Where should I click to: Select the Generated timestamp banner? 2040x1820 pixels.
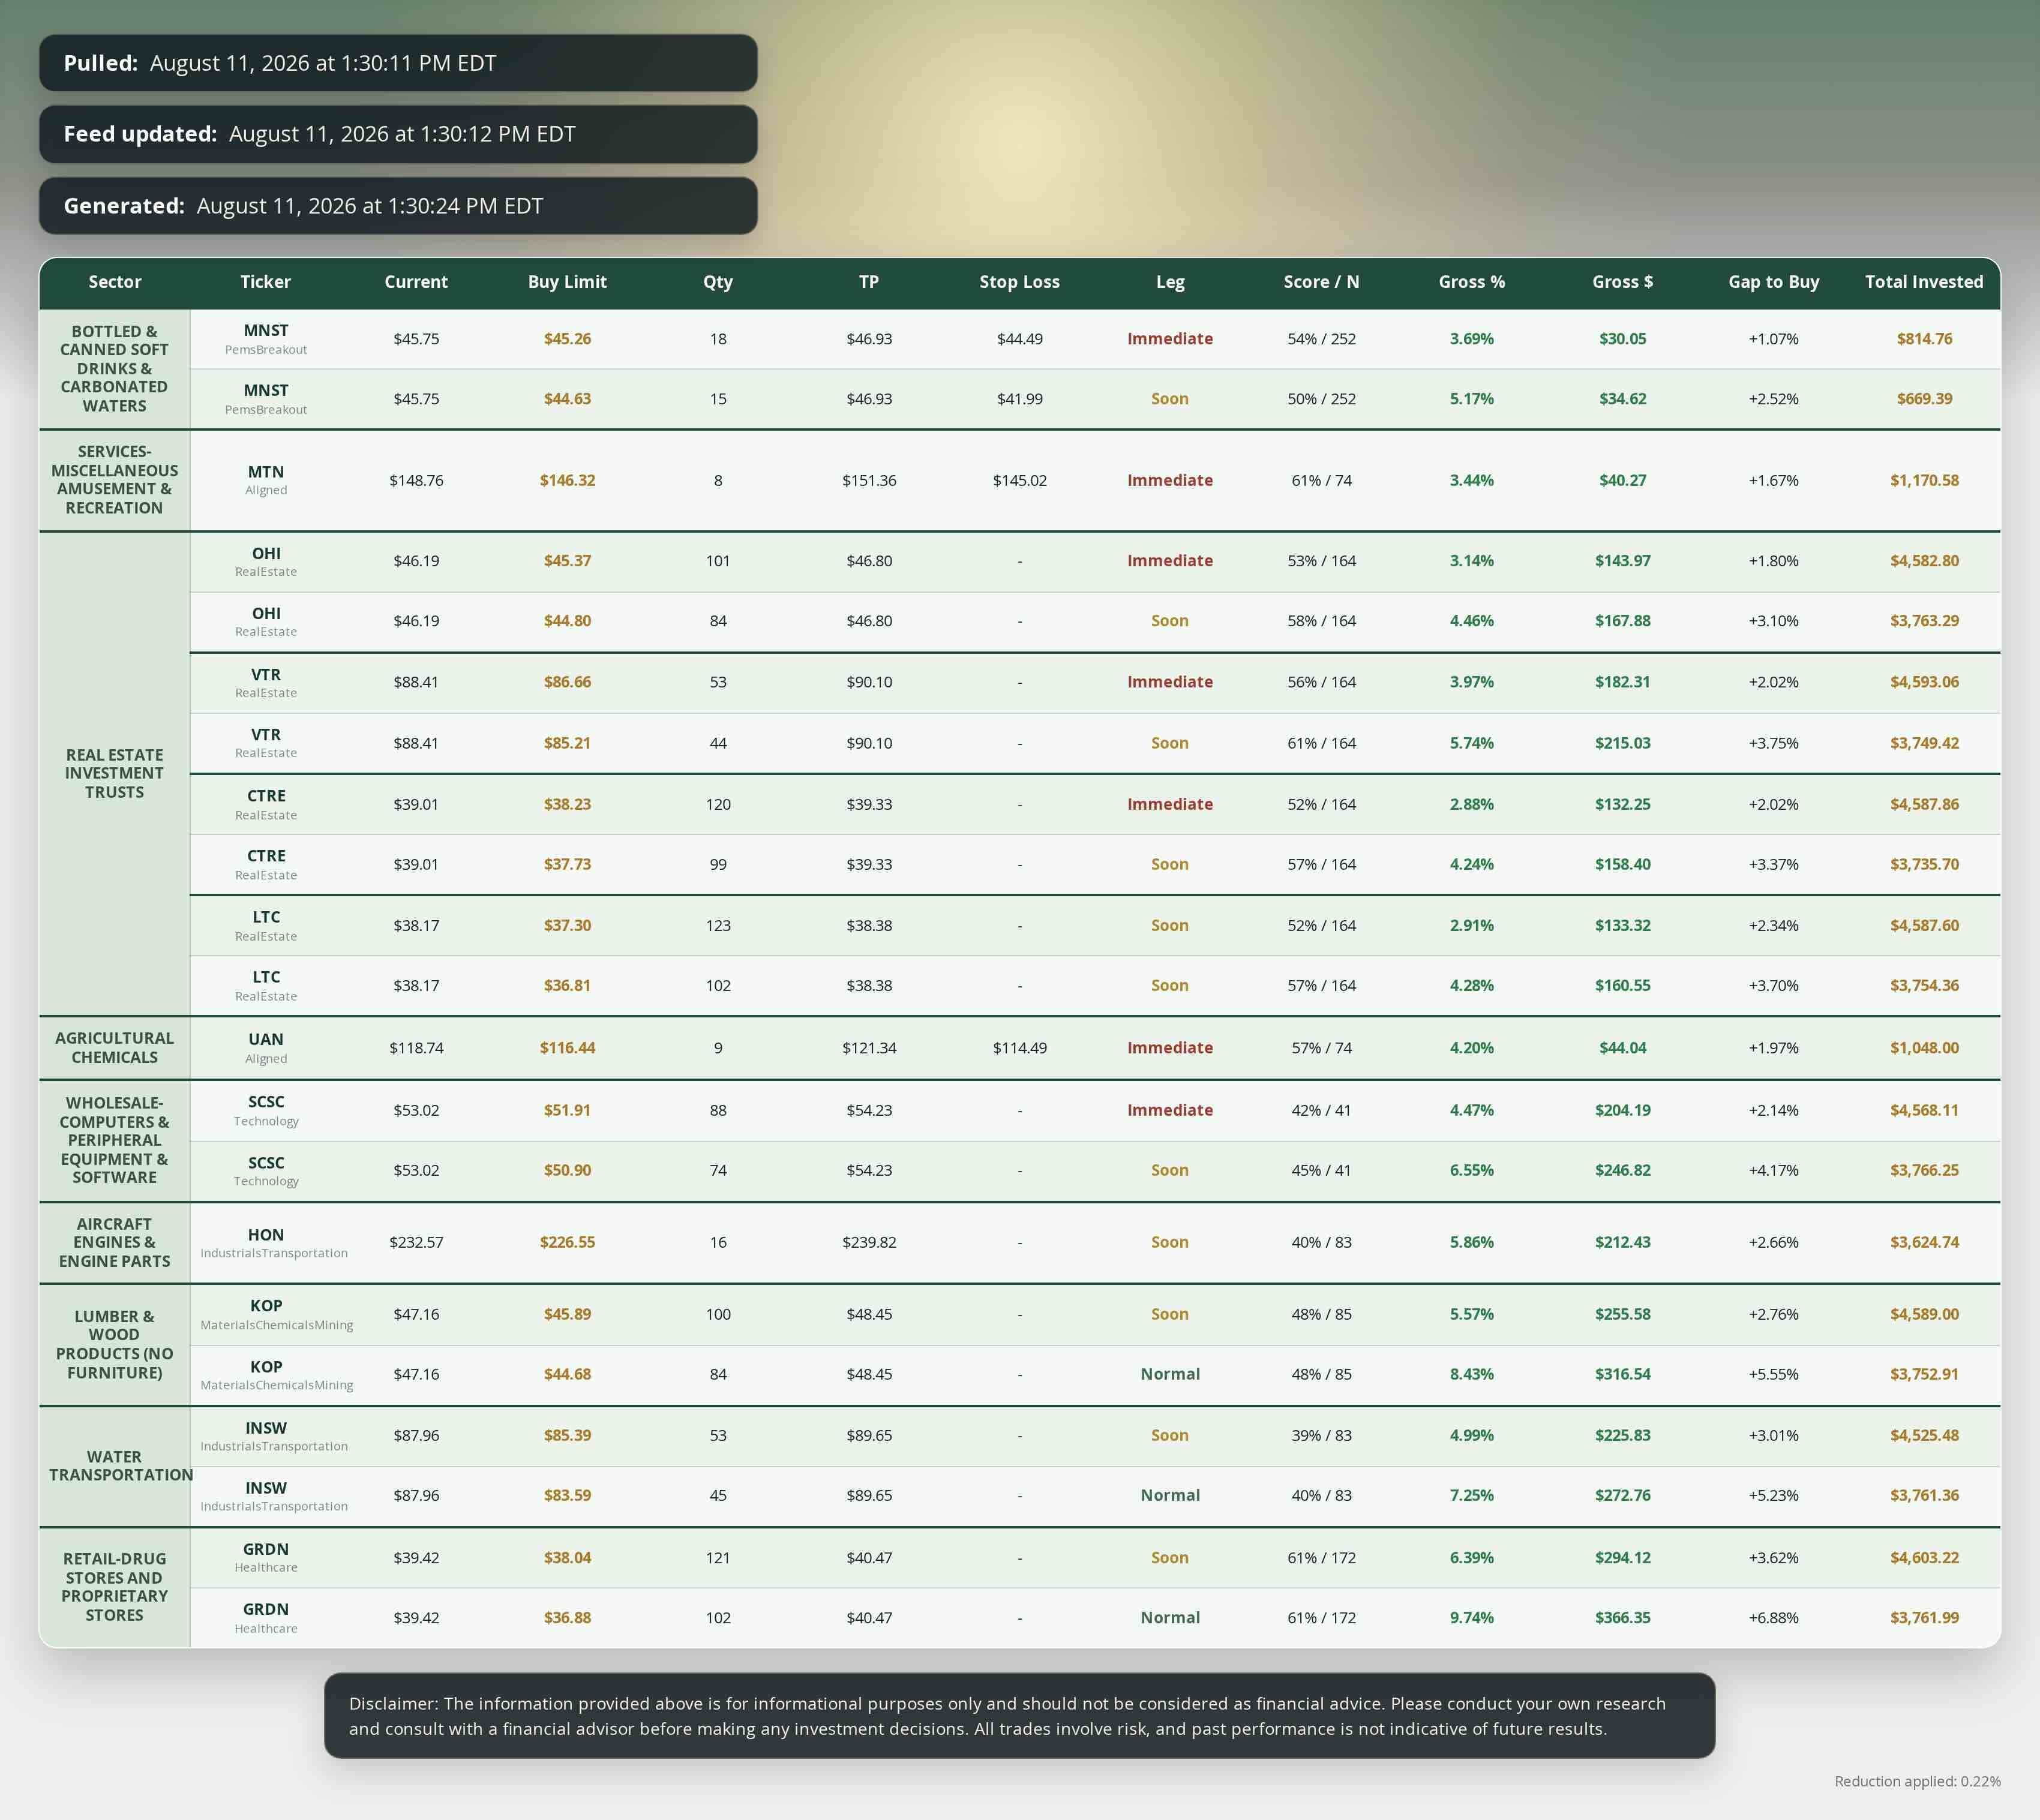click(x=398, y=206)
